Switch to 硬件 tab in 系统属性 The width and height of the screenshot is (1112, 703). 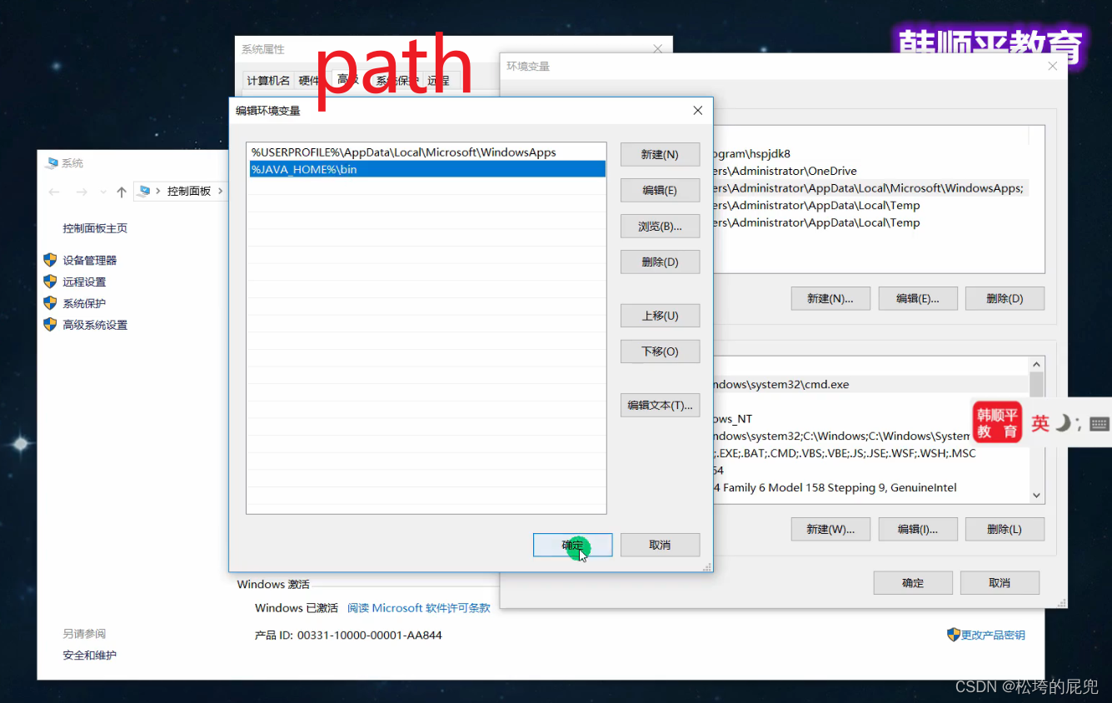click(309, 81)
